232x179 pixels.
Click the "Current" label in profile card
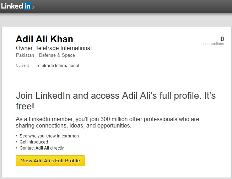tap(22, 66)
